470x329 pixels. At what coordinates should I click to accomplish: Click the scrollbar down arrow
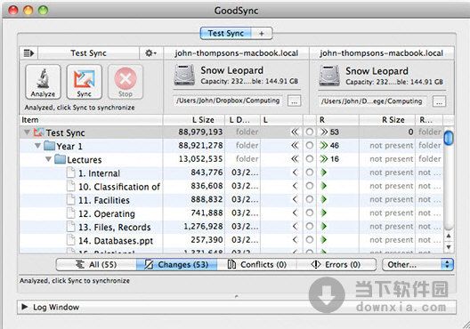(449, 247)
